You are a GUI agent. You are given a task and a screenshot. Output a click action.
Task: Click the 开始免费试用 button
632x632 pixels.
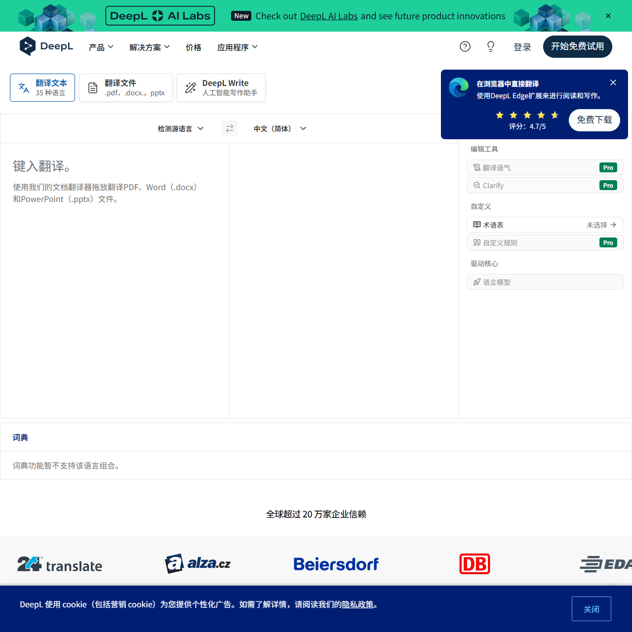[x=577, y=46]
